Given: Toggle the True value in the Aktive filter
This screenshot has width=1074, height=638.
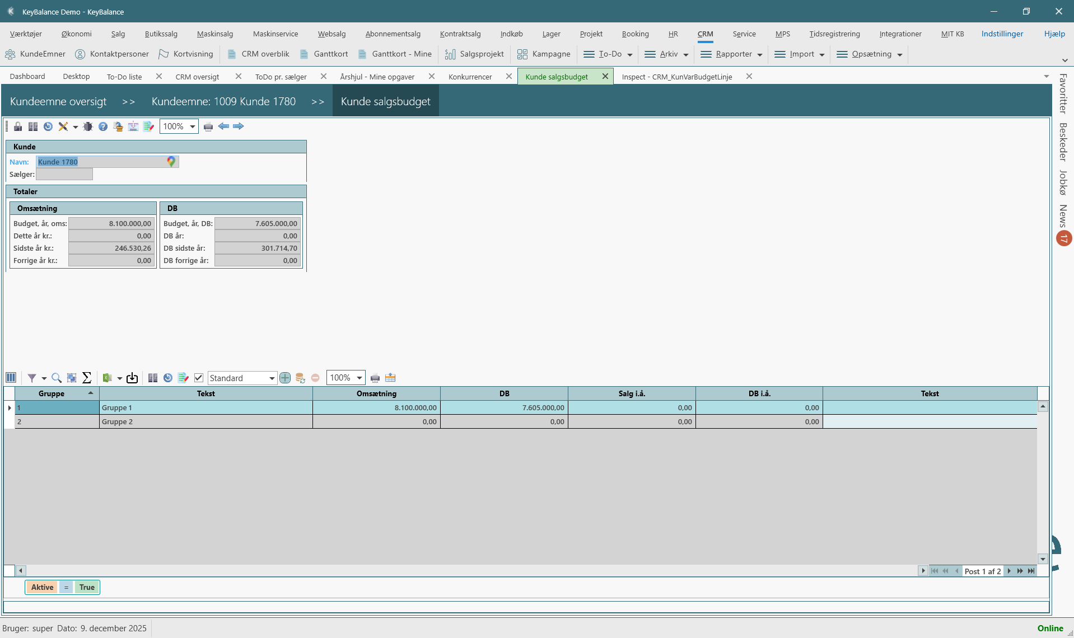Looking at the screenshot, I should [x=87, y=587].
